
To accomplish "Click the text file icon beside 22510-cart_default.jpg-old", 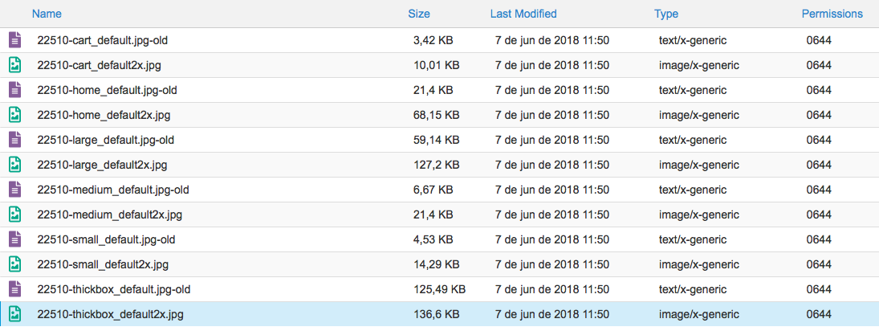I will 14,40.
